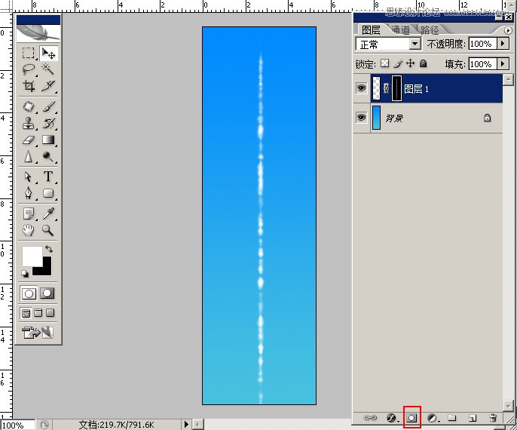The width and height of the screenshot is (517, 430).
Task: Toggle lock position
Action: [411, 63]
